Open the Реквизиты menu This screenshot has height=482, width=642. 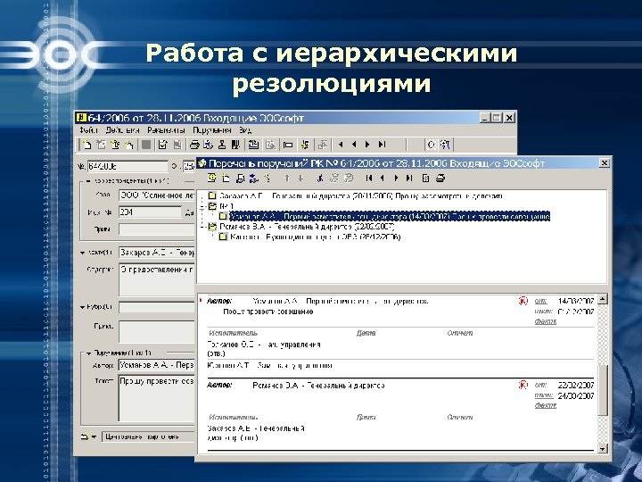[x=166, y=130]
